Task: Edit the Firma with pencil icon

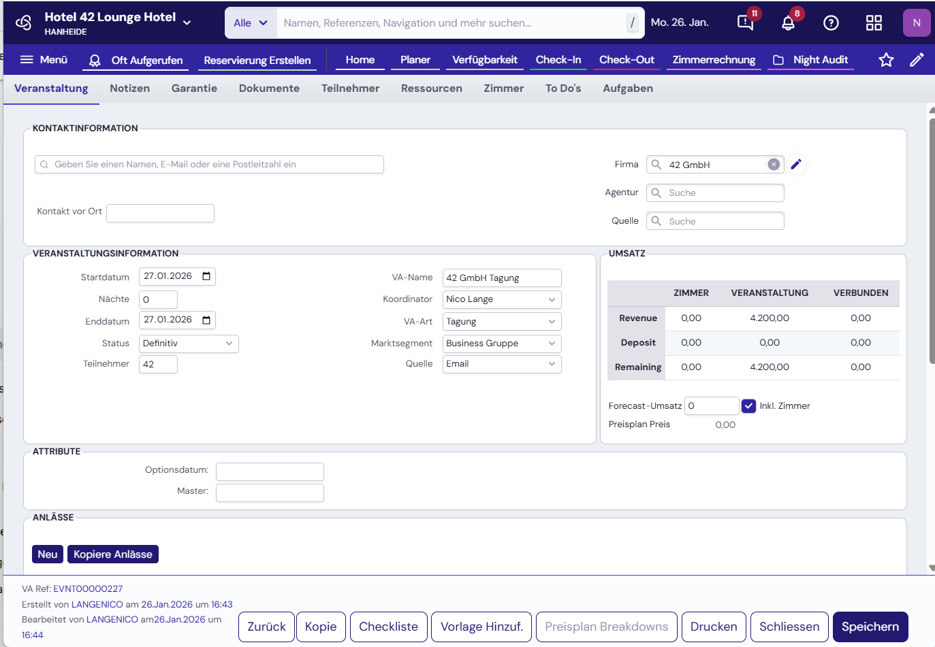Action: point(796,164)
